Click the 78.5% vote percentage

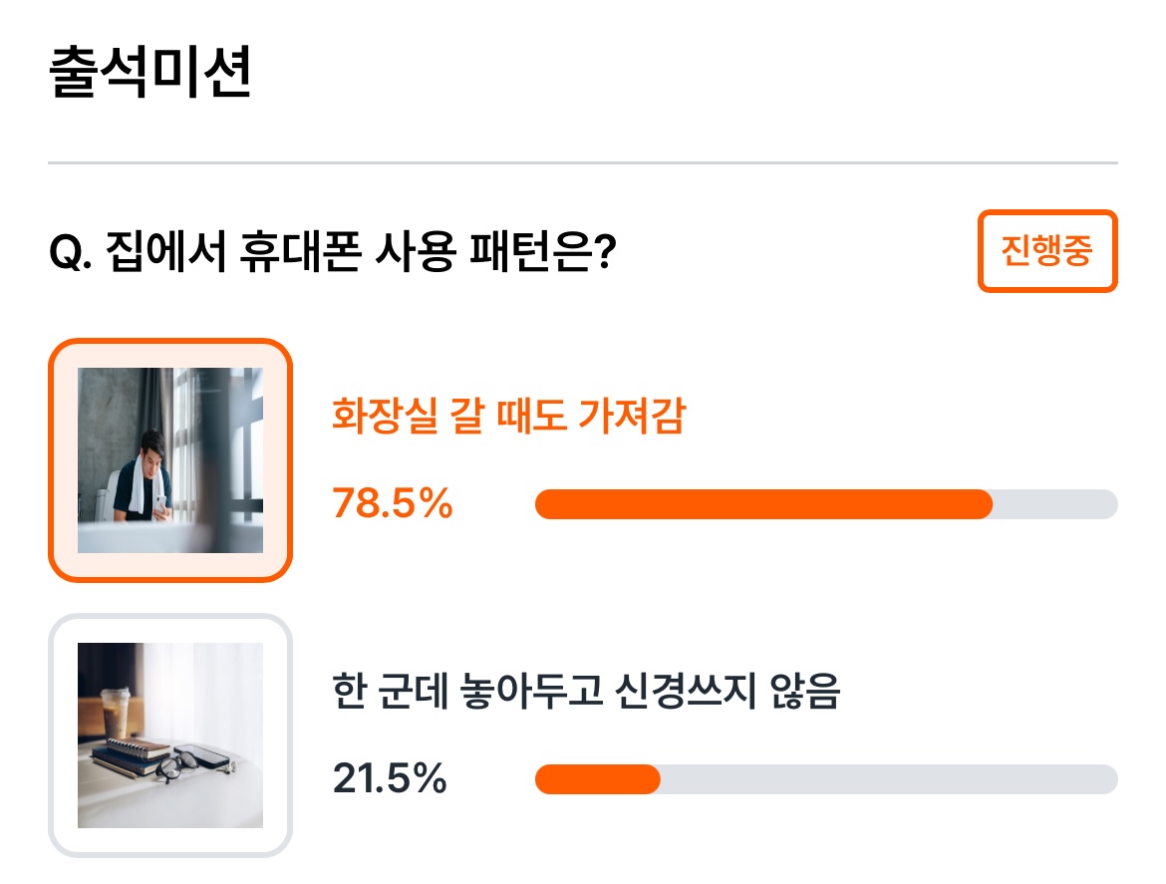pyautogui.click(x=393, y=503)
